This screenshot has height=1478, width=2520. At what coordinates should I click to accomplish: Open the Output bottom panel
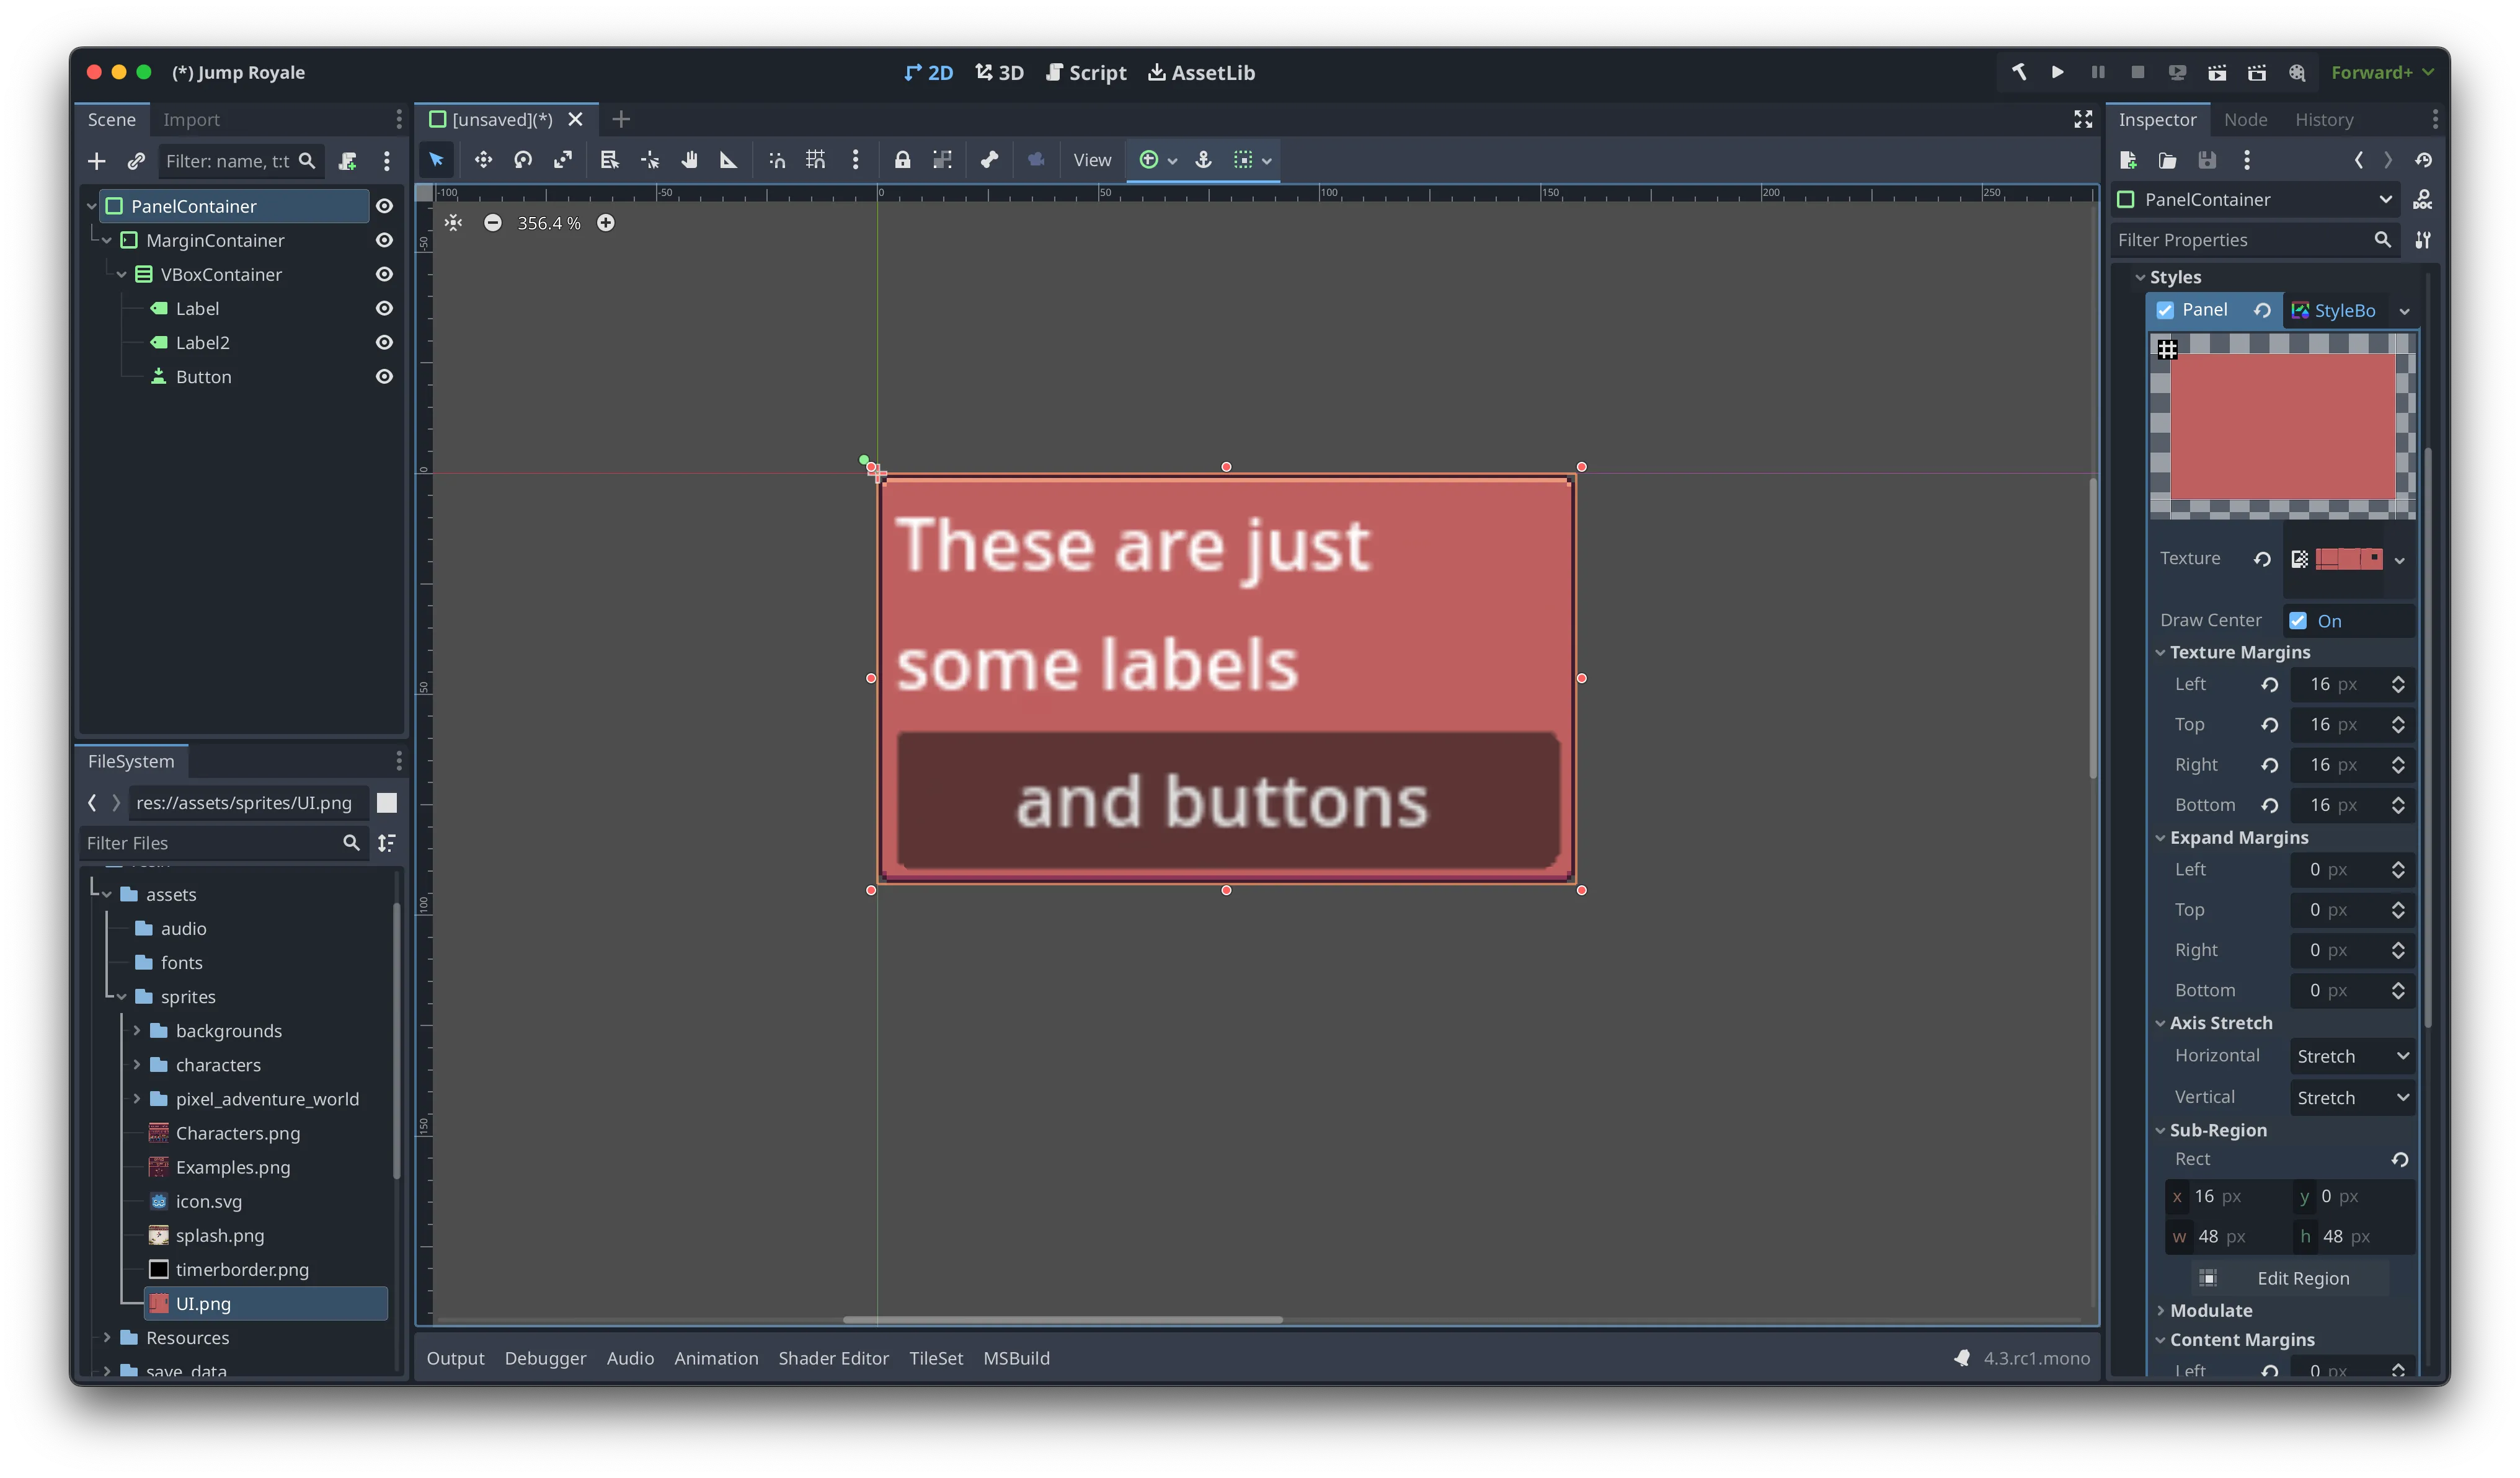click(x=455, y=1358)
